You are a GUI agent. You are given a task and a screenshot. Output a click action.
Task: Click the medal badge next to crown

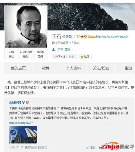point(86,37)
